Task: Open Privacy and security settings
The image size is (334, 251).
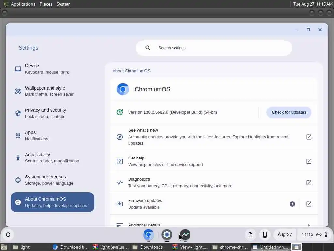Action: (x=53, y=113)
